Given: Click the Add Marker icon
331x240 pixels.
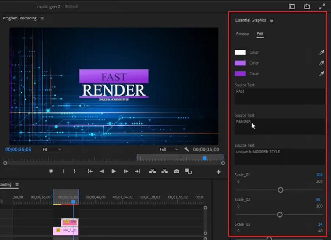Looking at the screenshot, I should click(51, 171).
